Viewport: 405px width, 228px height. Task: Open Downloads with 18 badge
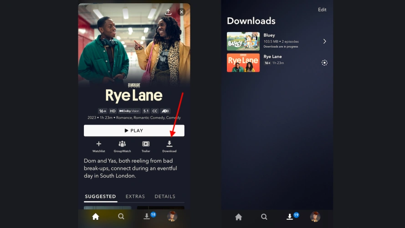(147, 217)
